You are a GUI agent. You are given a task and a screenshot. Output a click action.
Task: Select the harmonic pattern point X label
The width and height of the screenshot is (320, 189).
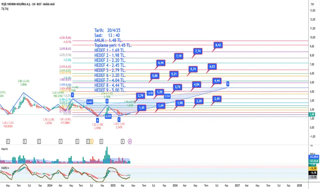tap(72, 95)
